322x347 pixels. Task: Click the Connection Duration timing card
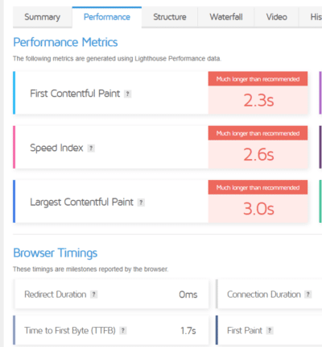point(269,295)
